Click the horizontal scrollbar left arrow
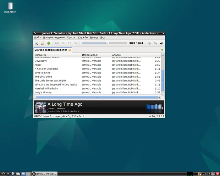Screen dimensions: 220x176 coord(35,97)
